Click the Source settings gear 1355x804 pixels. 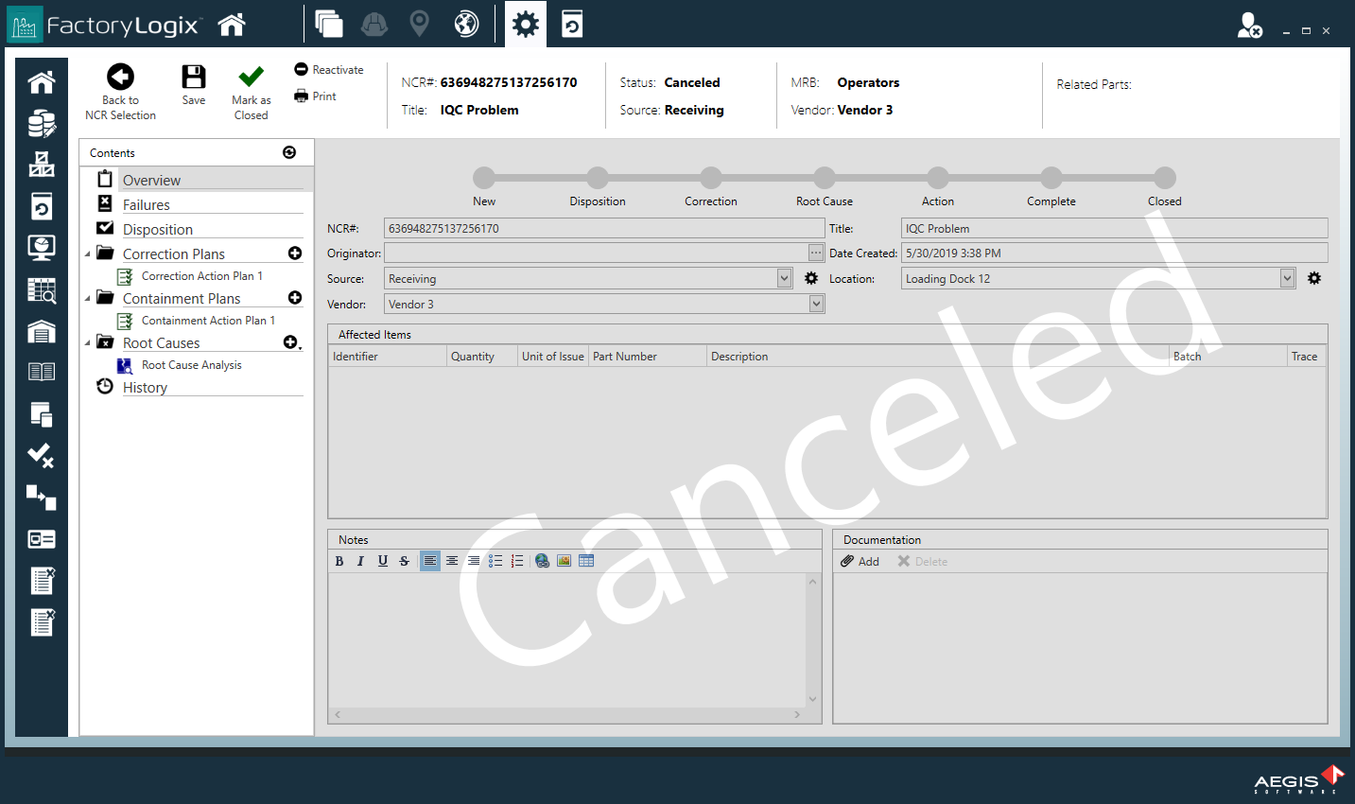810,278
